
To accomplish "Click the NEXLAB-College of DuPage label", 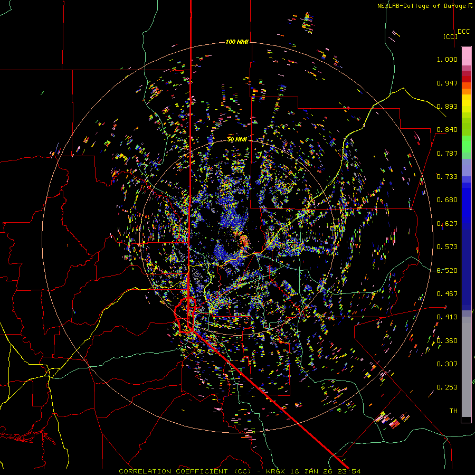I will 422,6.
